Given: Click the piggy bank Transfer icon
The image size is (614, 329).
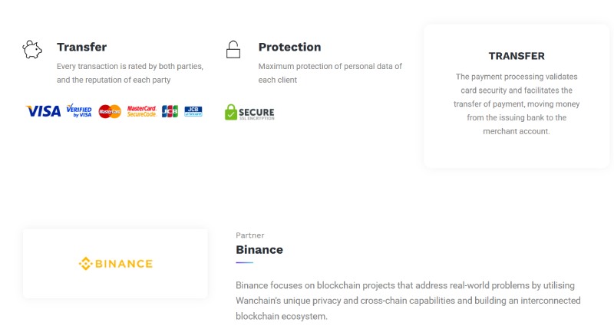Looking at the screenshot, I should [x=31, y=50].
